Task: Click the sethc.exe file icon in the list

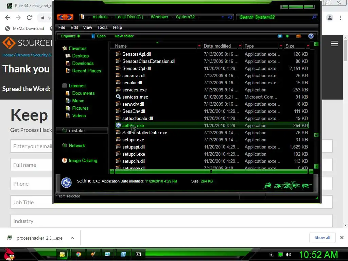Action: pos(118,125)
